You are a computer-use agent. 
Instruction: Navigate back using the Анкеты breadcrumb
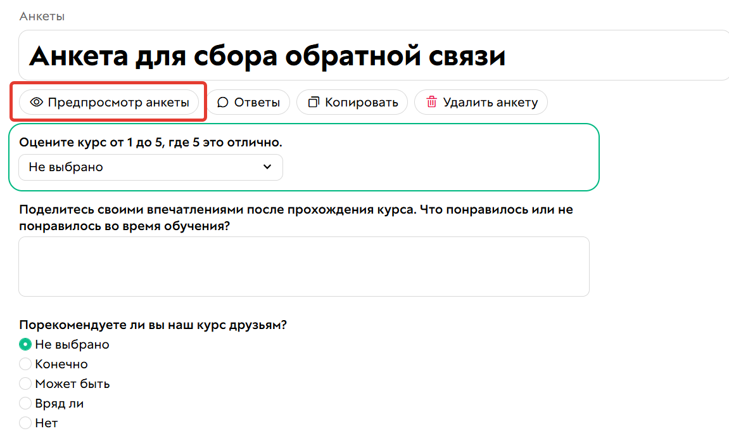42,16
